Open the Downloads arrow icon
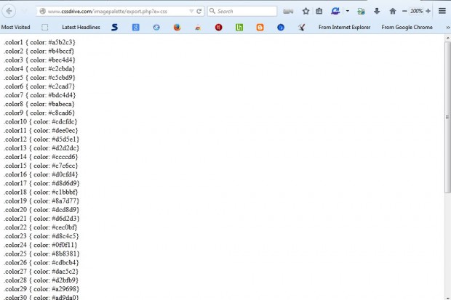This screenshot has width=451, height=300. (377, 11)
